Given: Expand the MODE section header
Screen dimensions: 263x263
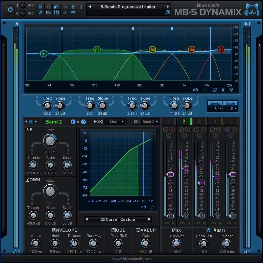Looking at the screenshot, I should click(x=118, y=230).
